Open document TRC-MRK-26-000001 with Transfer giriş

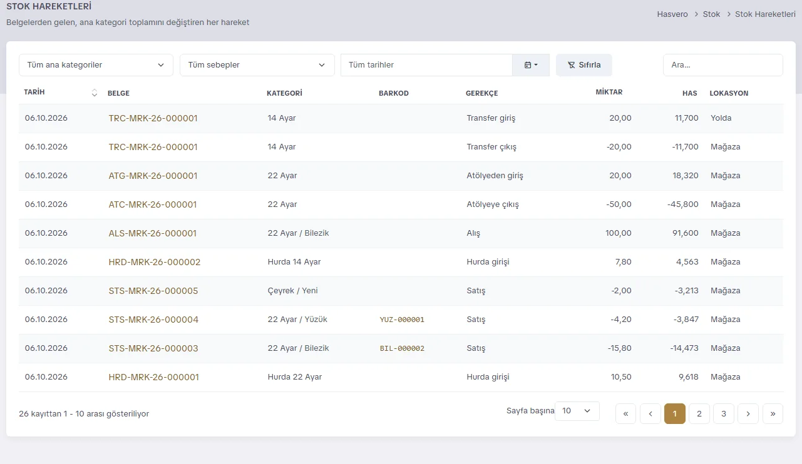pos(153,118)
